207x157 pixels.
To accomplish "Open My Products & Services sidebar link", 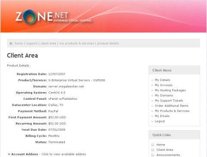I will pos(172,111).
